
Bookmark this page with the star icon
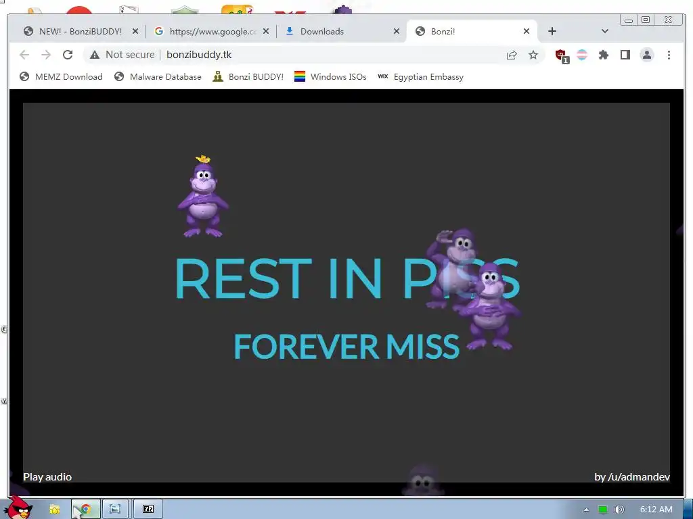click(x=533, y=55)
